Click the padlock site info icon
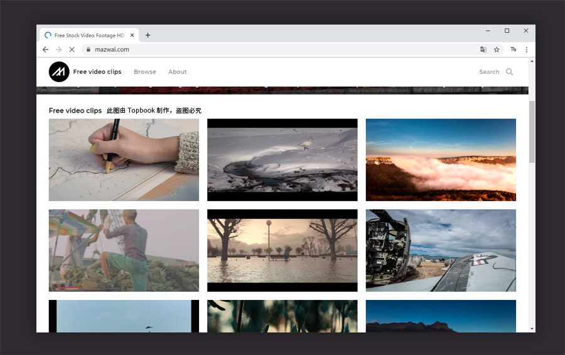This screenshot has width=565, height=355. click(89, 49)
